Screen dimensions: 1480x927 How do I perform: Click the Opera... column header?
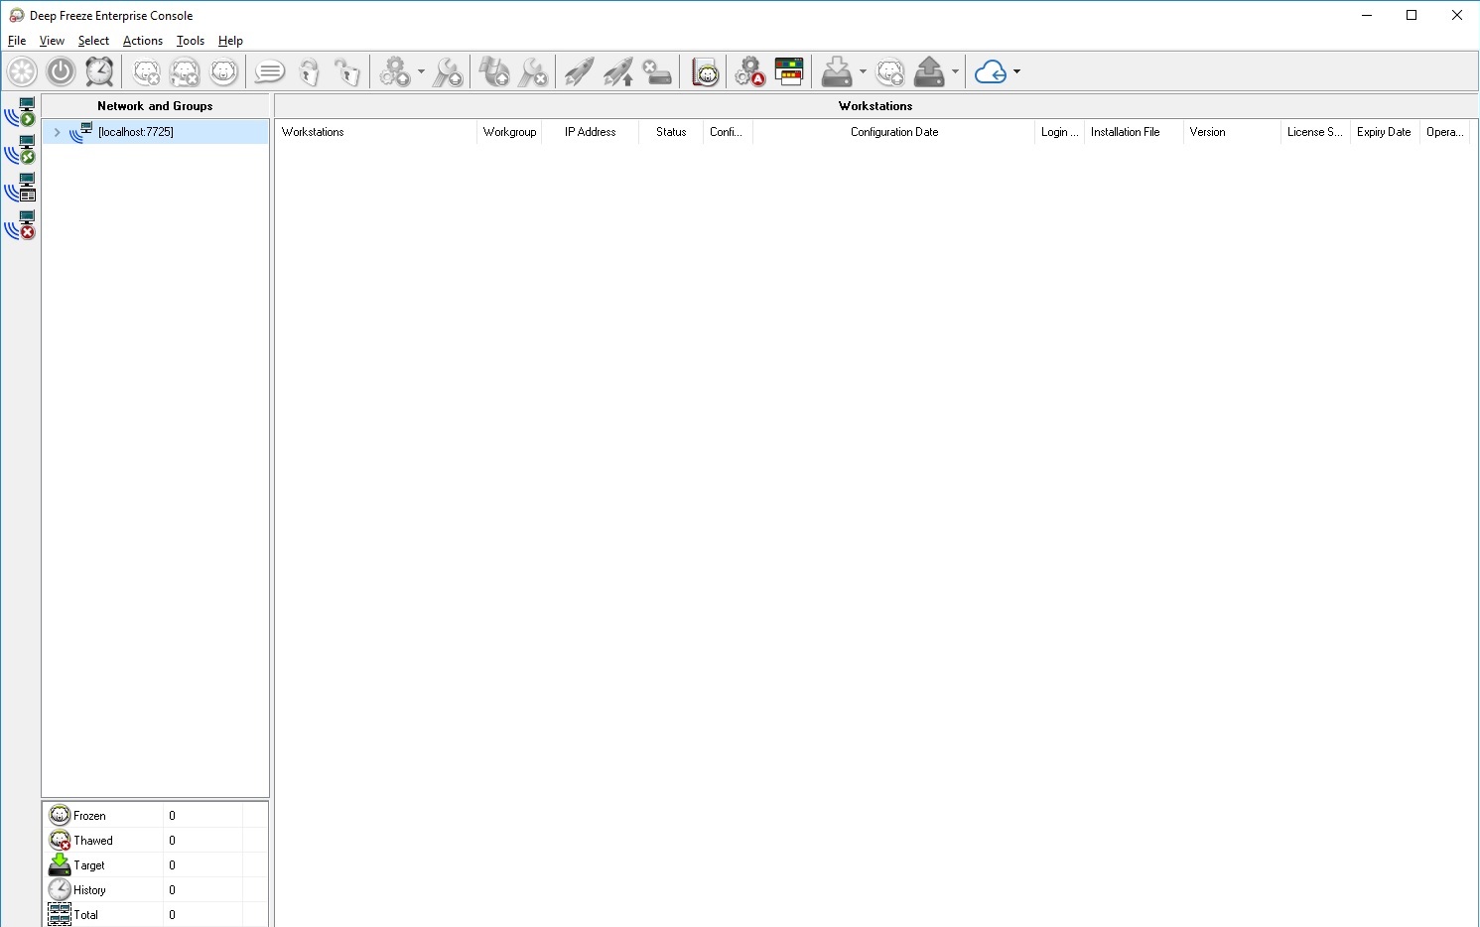coord(1444,132)
